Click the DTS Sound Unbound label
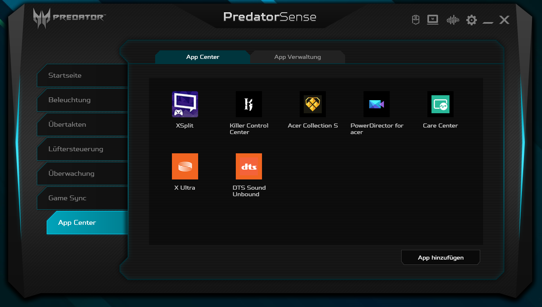Screen dimensions: 542x307 (x=249, y=191)
